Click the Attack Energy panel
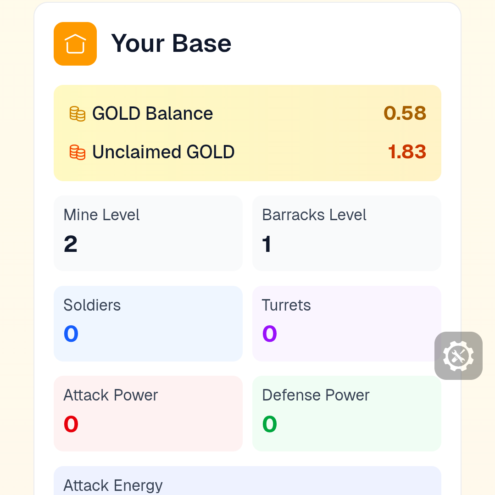This screenshot has height=495, width=495. tap(247, 482)
